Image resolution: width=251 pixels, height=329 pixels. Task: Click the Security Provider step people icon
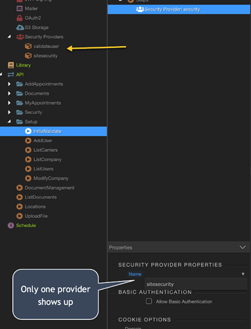140,9
